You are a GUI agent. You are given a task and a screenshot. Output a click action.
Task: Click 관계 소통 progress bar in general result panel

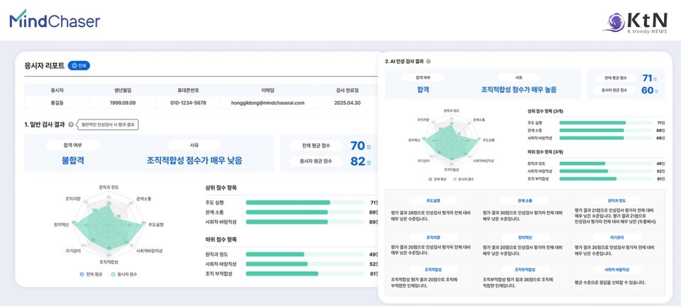[x=305, y=212]
